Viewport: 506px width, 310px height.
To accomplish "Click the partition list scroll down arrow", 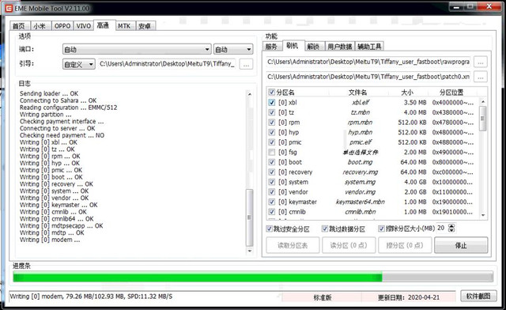I will click(483, 215).
